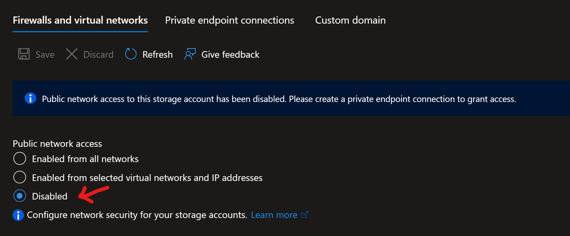
Task: Click the circular Refresh arrow icon
Action: pyautogui.click(x=131, y=54)
